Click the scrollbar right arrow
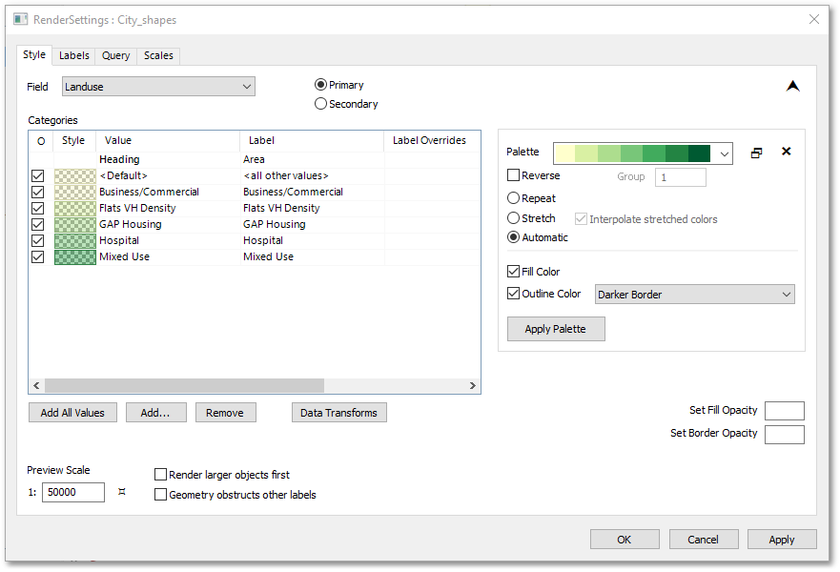The height and width of the screenshot is (572, 840). [473, 385]
